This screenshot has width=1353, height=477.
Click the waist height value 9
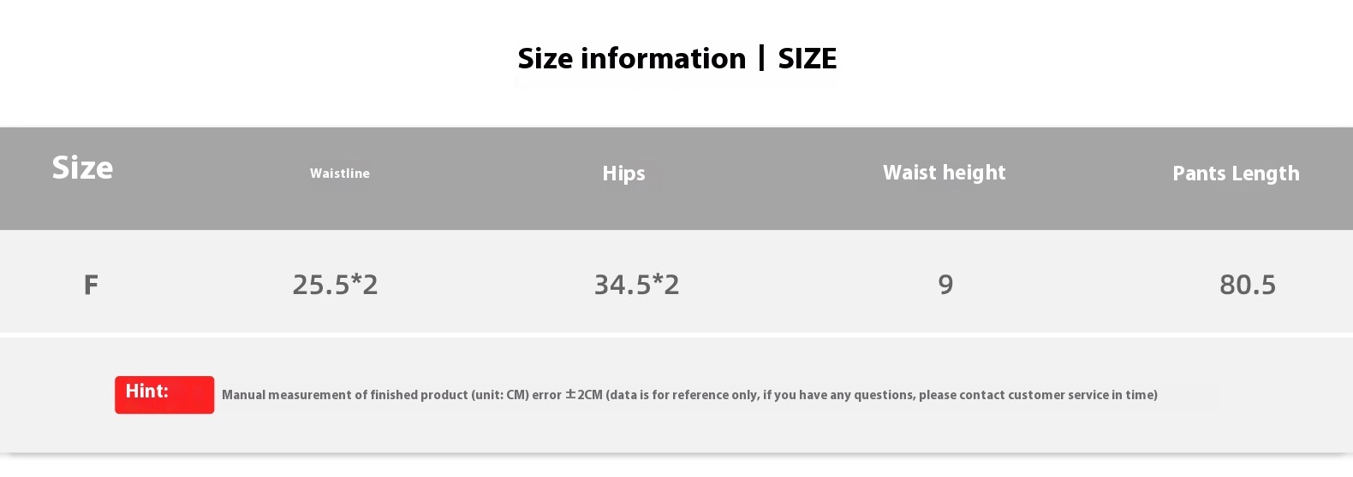tap(945, 285)
